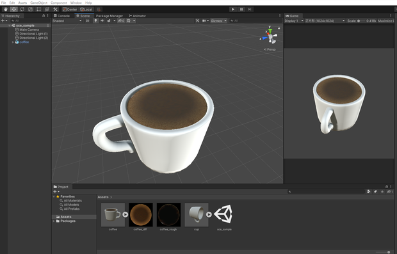
Task: Select the Move tool
Action: tap(13, 10)
